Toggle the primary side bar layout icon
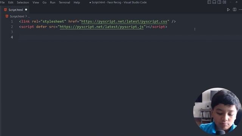 click(209, 2)
